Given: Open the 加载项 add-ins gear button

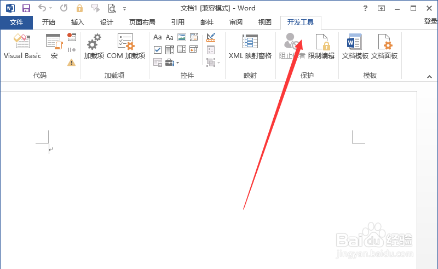Looking at the screenshot, I should click(94, 46).
